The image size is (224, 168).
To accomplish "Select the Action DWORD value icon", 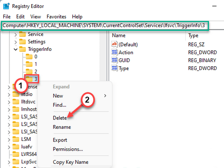I will tap(114, 52).
